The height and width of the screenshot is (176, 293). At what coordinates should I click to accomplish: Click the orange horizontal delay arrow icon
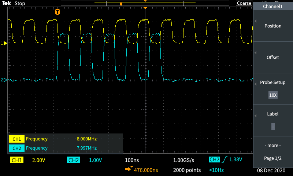(129, 170)
